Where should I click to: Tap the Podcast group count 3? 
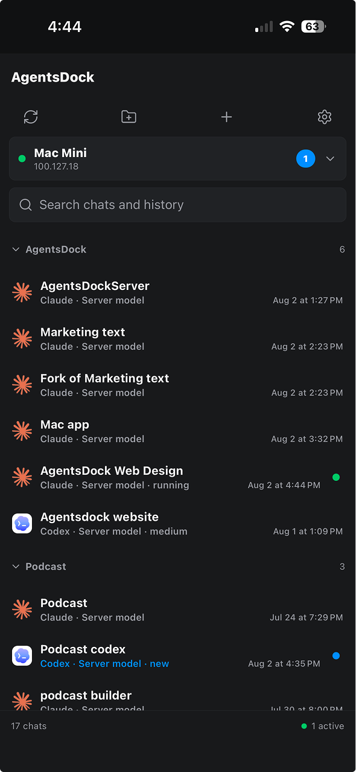point(342,567)
